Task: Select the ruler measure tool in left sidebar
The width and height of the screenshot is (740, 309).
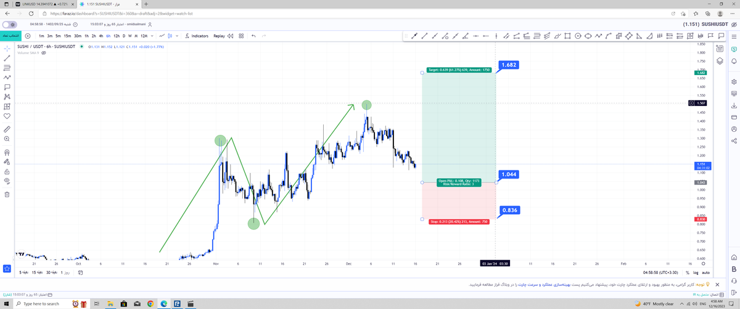Action: pos(7,129)
